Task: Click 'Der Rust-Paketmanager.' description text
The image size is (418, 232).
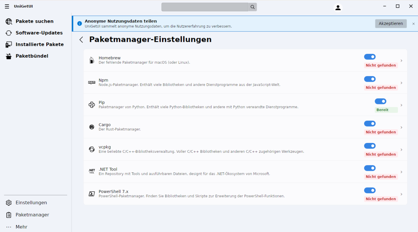Action: click(x=120, y=129)
